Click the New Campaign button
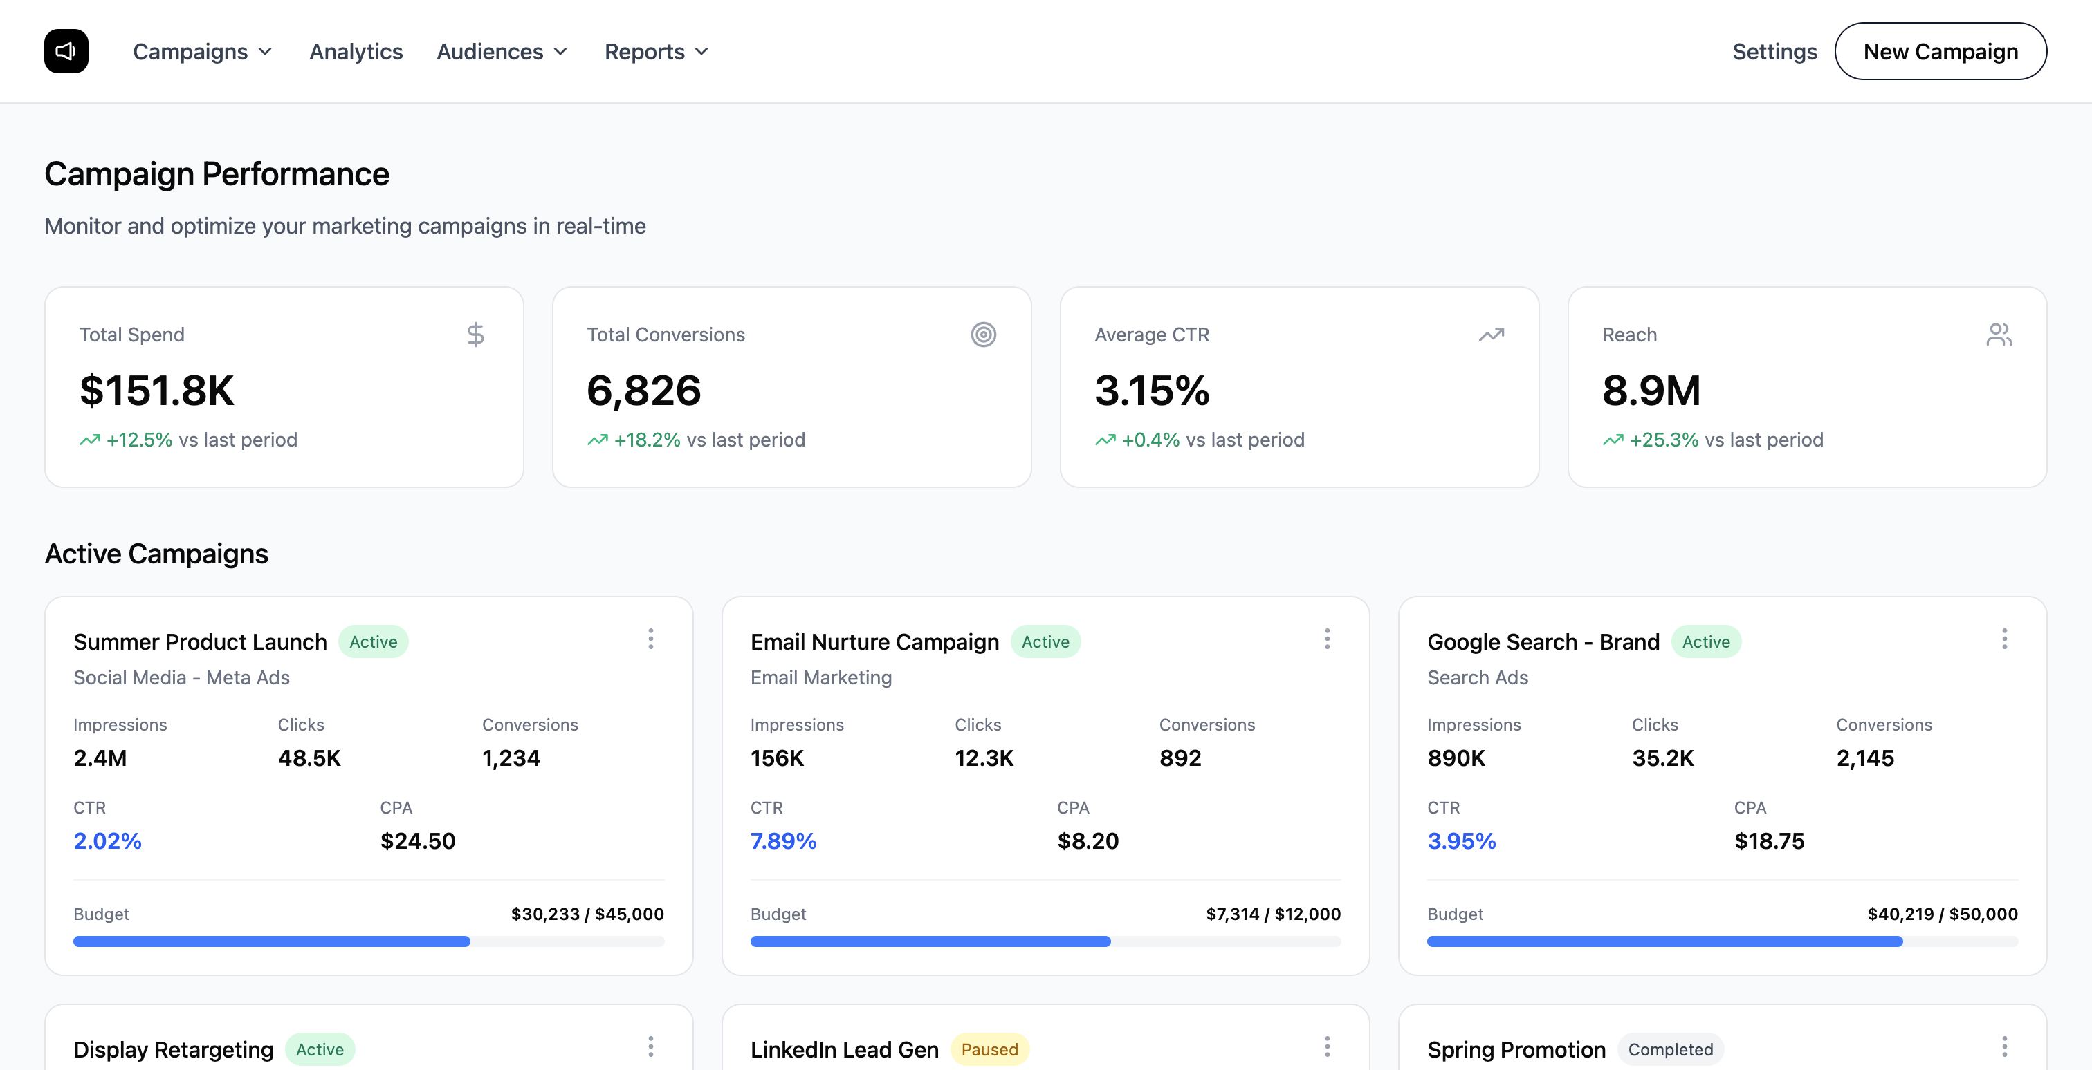This screenshot has height=1070, width=2092. pos(1941,51)
